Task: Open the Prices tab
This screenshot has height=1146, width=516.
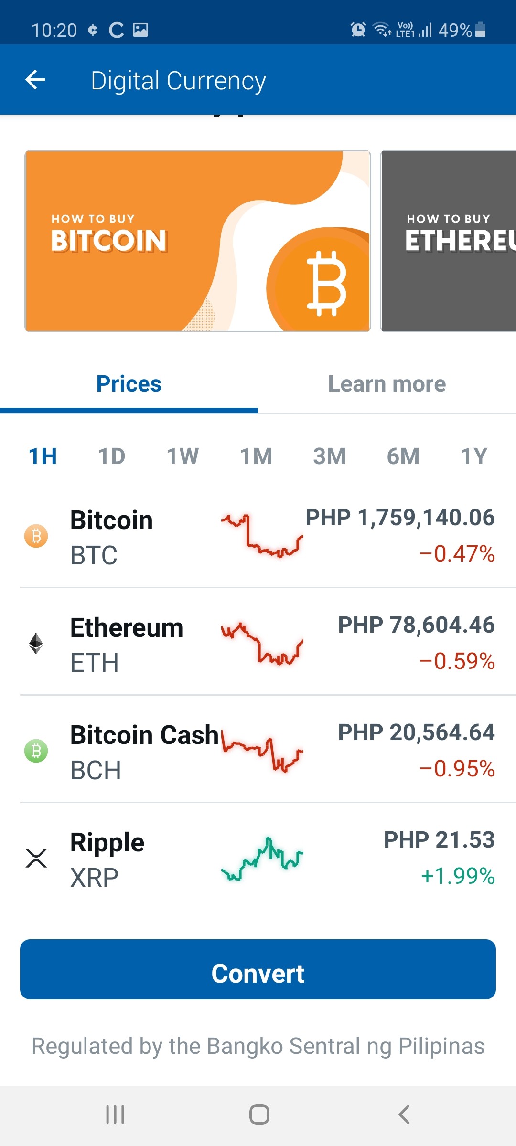Action: [129, 384]
